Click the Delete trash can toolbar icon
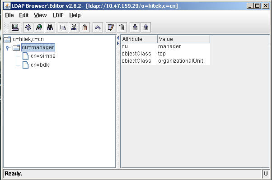Image resolution: width=272 pixels, height=180 pixels. [x=122, y=28]
